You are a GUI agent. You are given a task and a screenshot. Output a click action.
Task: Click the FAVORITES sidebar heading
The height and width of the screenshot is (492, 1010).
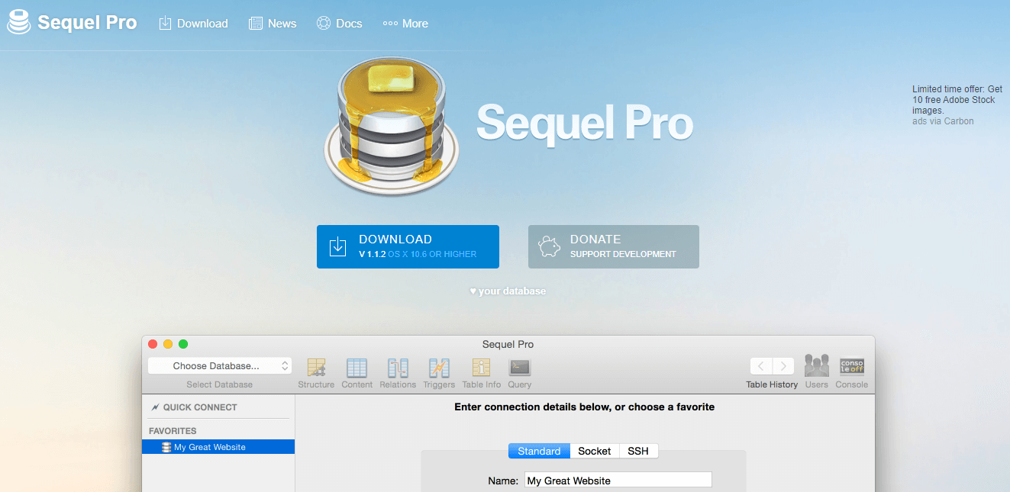[x=173, y=431]
